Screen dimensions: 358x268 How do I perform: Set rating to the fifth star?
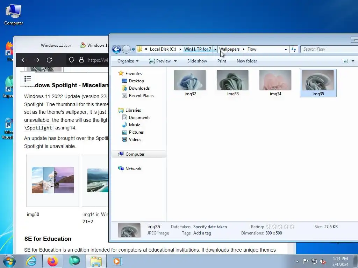292,226
